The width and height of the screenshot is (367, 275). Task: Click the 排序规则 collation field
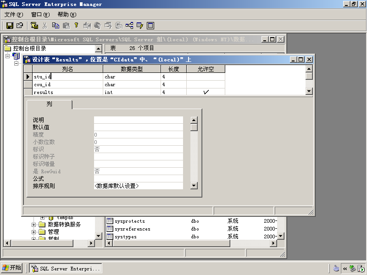tap(139, 186)
